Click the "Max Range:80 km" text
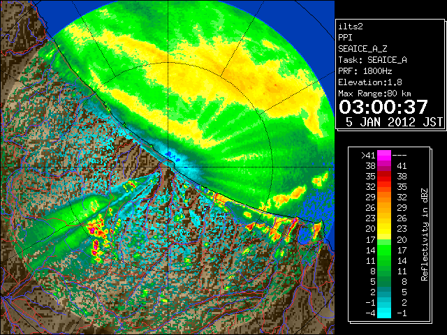 (x=375, y=94)
